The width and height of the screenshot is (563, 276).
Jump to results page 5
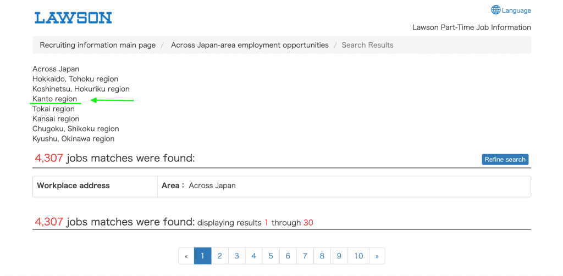271,256
